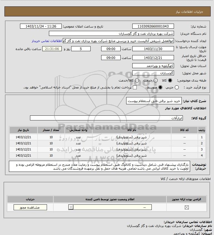Click the quantity 10 in row 1
The width and height of the screenshot is (214, 235).
(x=51, y=137)
